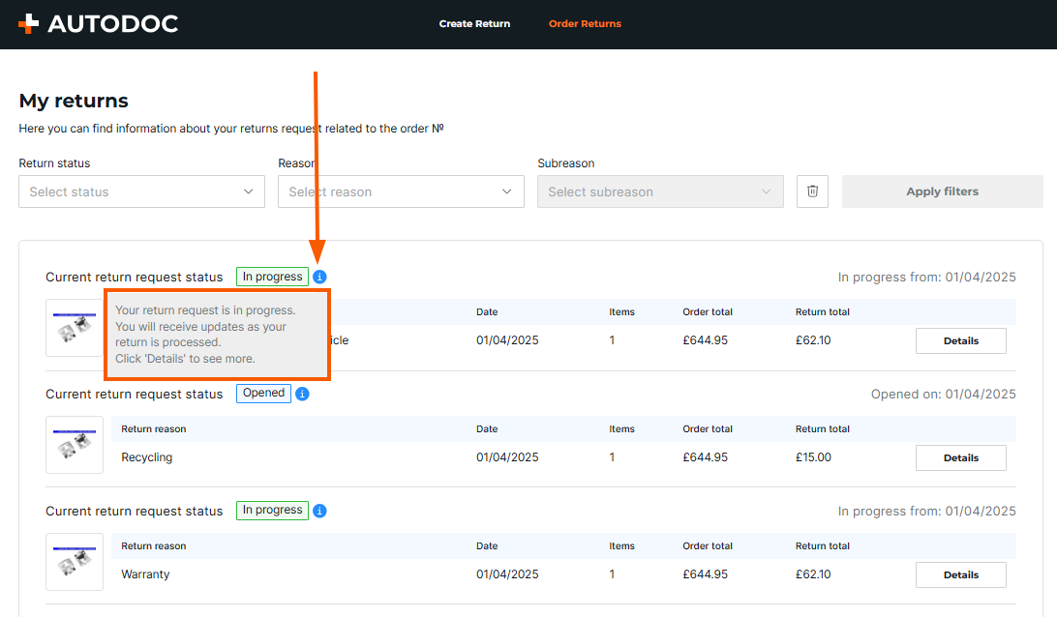The image size is (1057, 617).
Task: Go to Create Return in top navigation
Action: (474, 24)
